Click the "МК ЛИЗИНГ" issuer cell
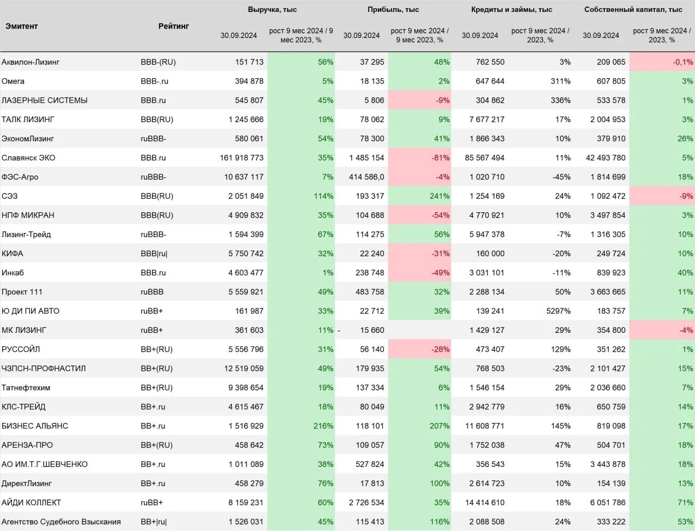The image size is (695, 531). (24, 330)
